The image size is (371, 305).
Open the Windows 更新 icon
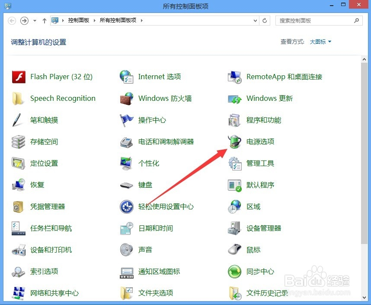point(234,99)
